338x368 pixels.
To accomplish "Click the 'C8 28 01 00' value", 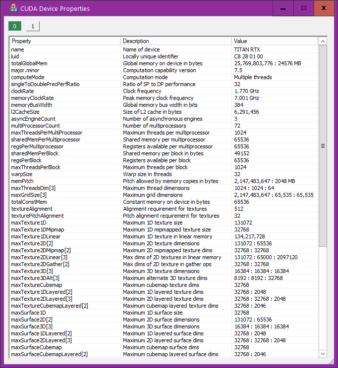I will [248, 56].
